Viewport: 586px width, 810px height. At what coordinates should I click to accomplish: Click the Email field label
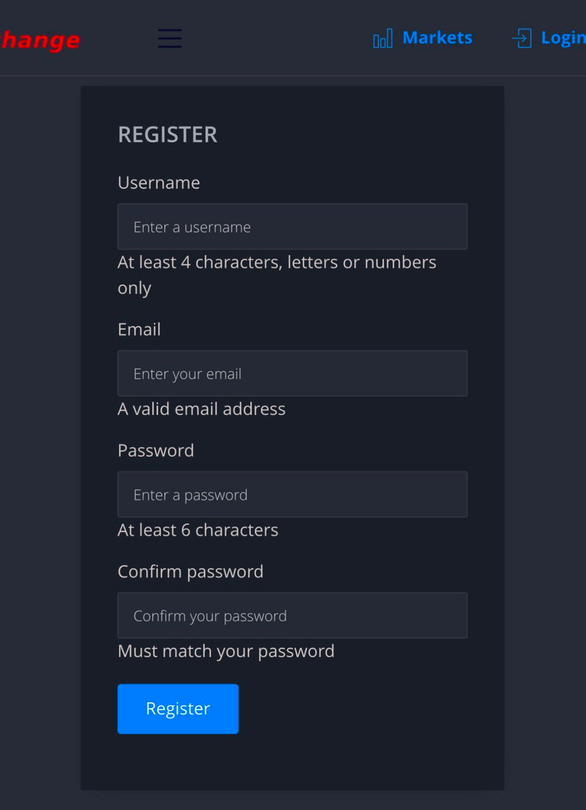[139, 330]
